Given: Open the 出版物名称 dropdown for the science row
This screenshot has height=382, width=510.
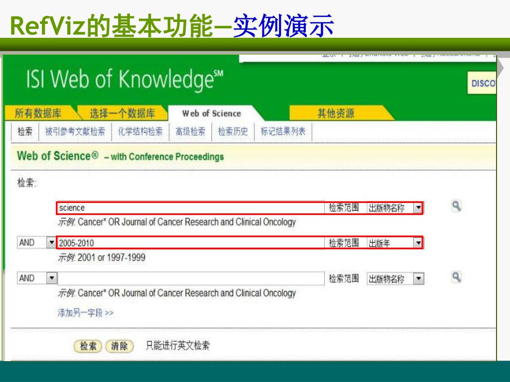Looking at the screenshot, I should 395,208.
